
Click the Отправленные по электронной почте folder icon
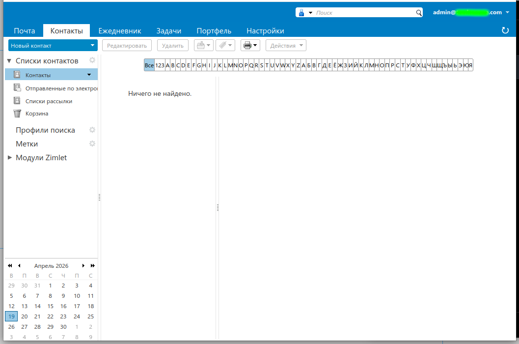(x=17, y=87)
